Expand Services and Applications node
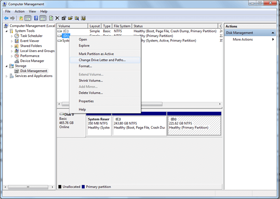280x199 pixels. pyautogui.click(x=7, y=76)
